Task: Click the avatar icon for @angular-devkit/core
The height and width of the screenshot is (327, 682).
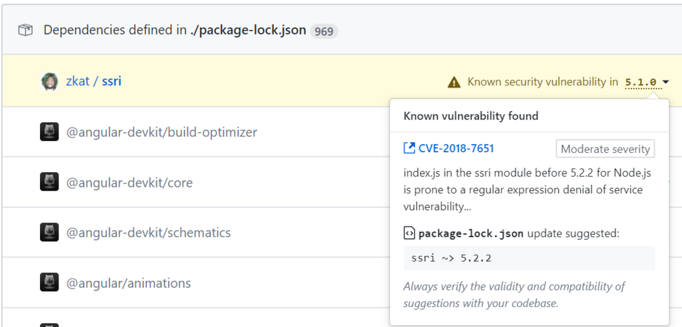Action: (49, 182)
